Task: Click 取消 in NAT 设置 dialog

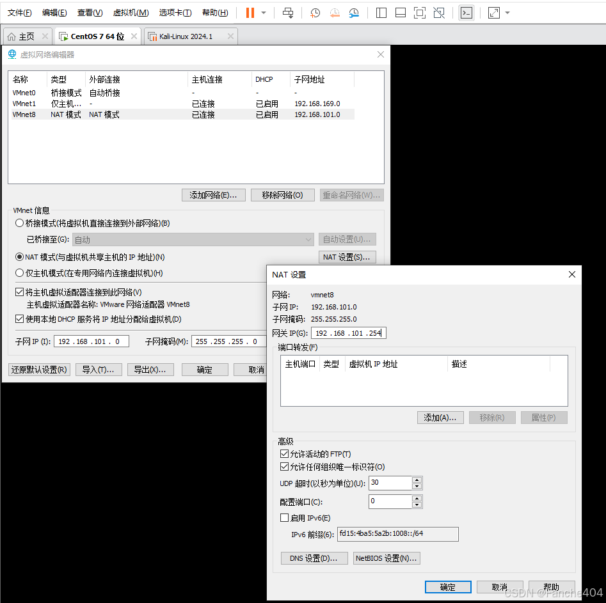Action: [500, 587]
